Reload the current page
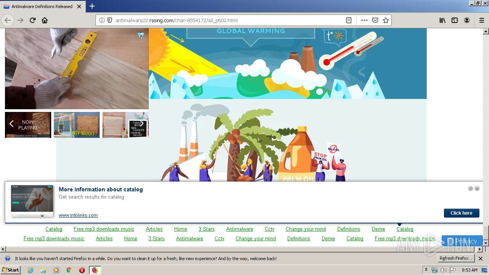 coord(32,20)
